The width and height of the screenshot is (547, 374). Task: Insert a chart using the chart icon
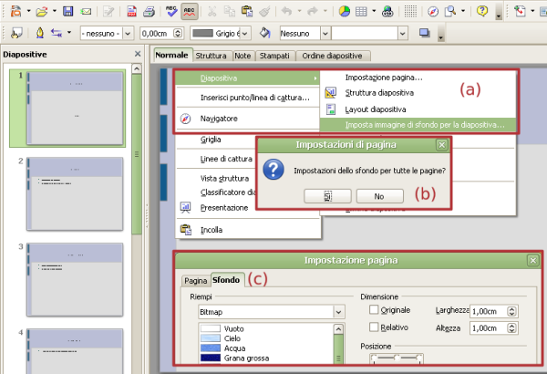(x=345, y=12)
